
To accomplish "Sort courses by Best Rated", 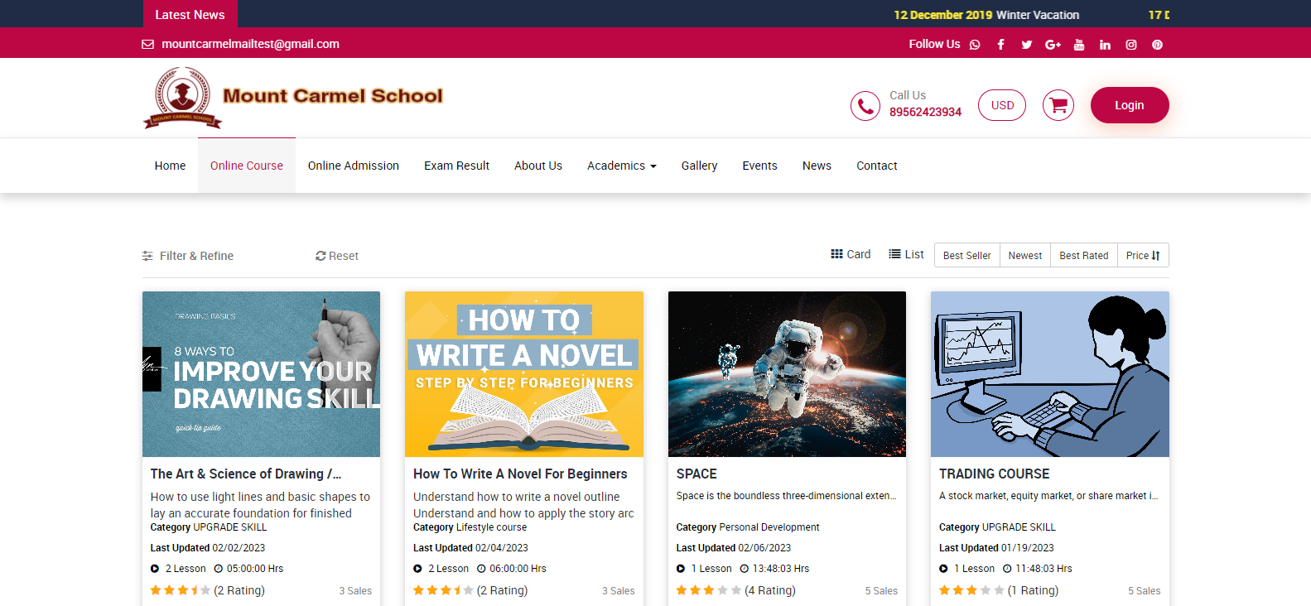I will (x=1083, y=256).
